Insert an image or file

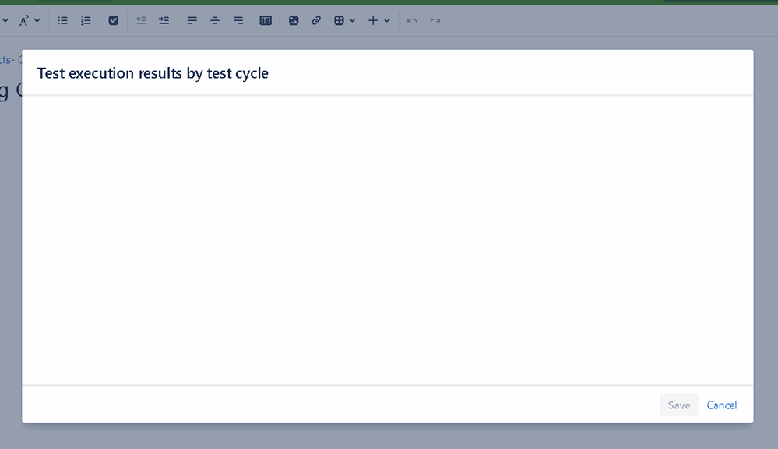coord(294,20)
